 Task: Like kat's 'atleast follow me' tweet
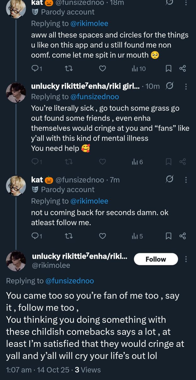tap(102, 236)
